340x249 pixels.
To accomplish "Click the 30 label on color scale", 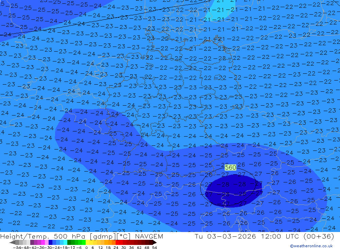I will tap(124, 248).
